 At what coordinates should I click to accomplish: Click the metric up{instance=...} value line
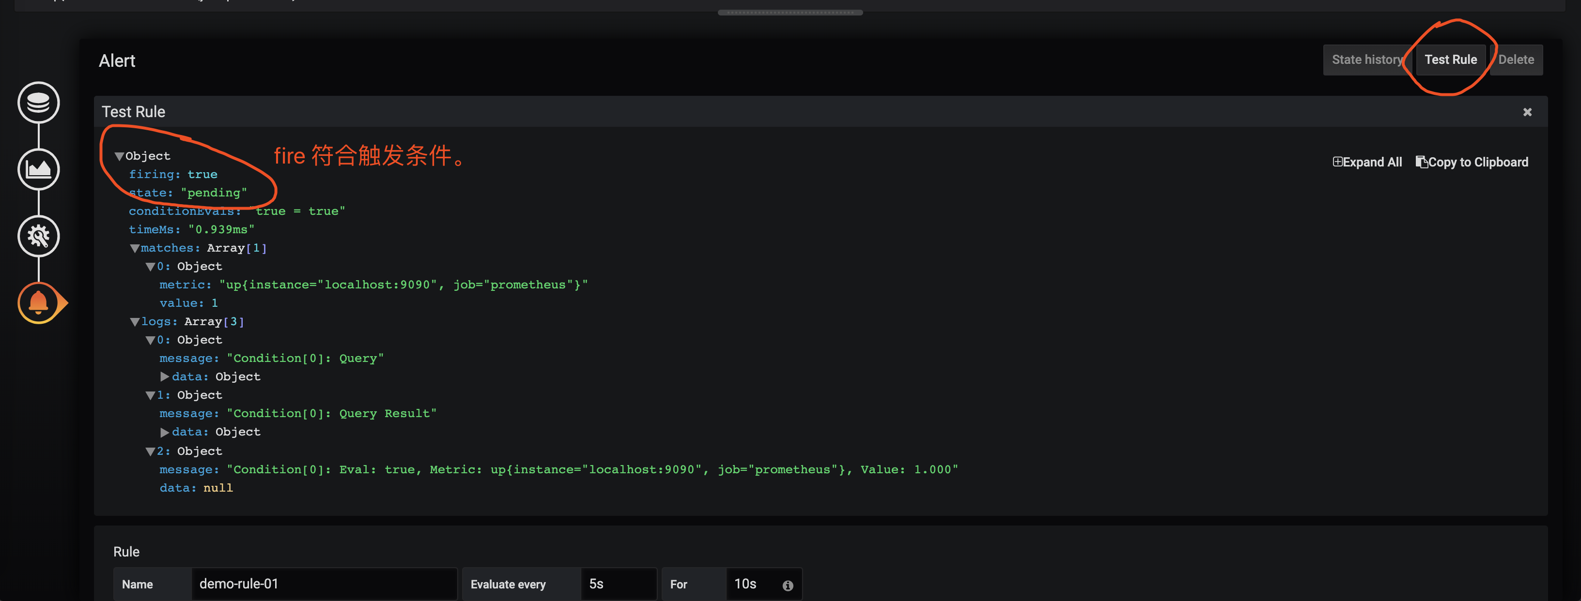374,285
